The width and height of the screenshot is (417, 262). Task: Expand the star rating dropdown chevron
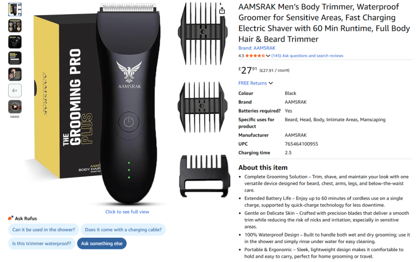(x=268, y=56)
